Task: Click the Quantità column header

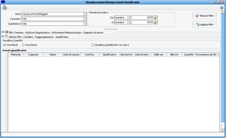Action: (189, 55)
